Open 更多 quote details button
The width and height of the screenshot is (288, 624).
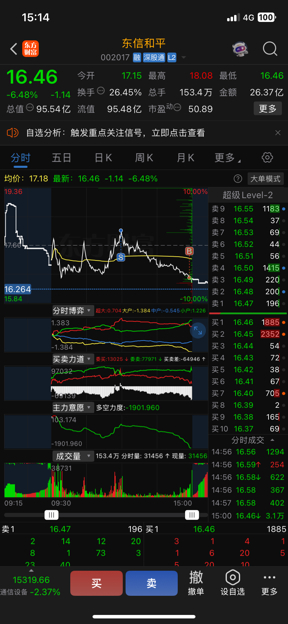[268, 109]
